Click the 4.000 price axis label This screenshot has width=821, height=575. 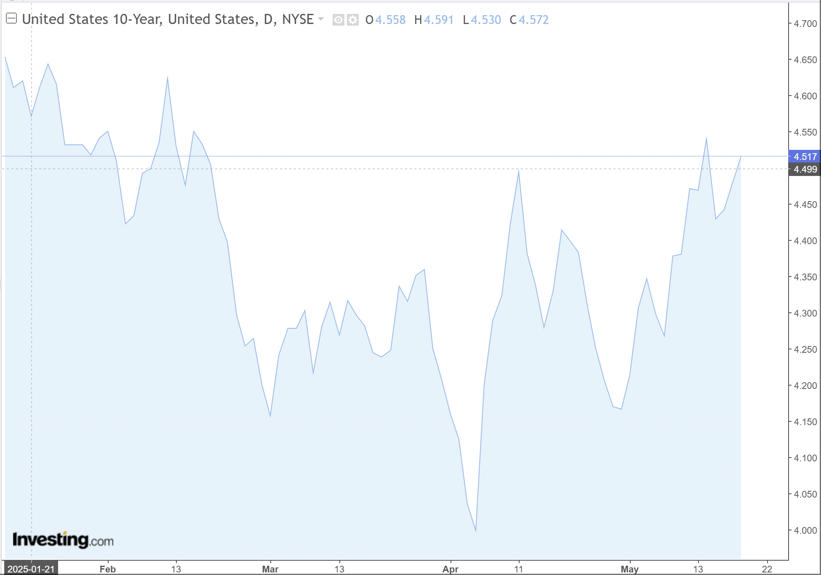point(805,530)
